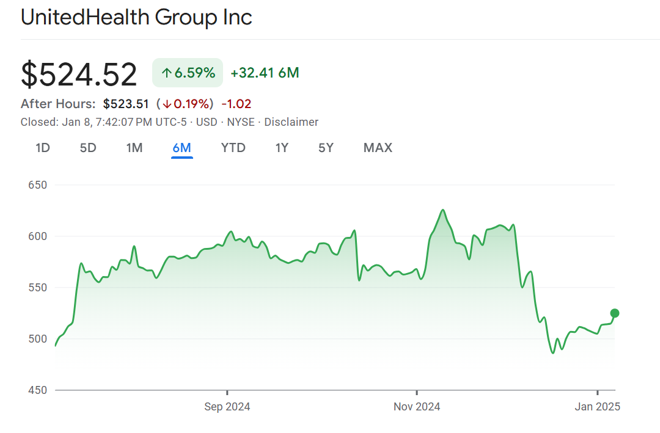This screenshot has height=433, width=660.
Task: Click the after hours price $523.51
Action: (126, 104)
